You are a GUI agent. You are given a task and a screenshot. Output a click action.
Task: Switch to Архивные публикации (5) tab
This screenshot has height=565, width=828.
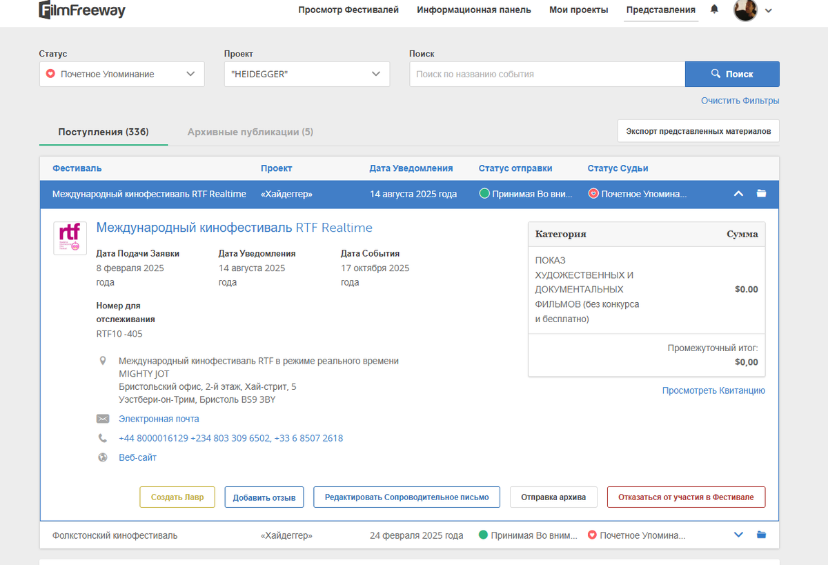pos(250,132)
